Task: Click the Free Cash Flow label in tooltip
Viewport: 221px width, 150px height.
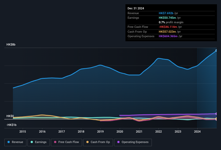Action: 138,27
